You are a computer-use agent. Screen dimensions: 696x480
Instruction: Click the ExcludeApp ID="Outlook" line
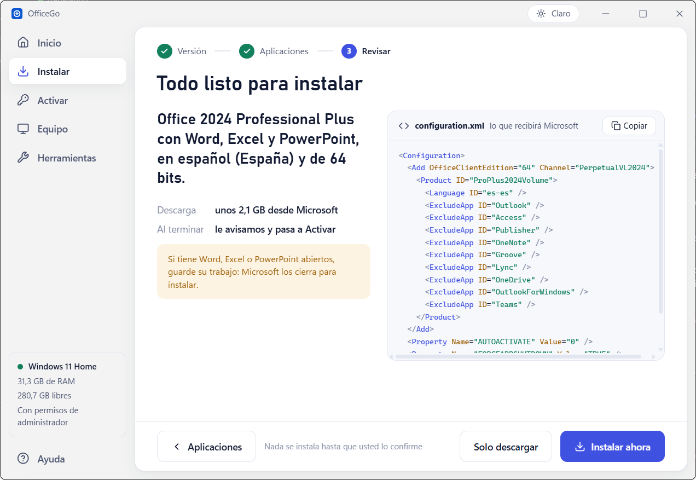484,205
